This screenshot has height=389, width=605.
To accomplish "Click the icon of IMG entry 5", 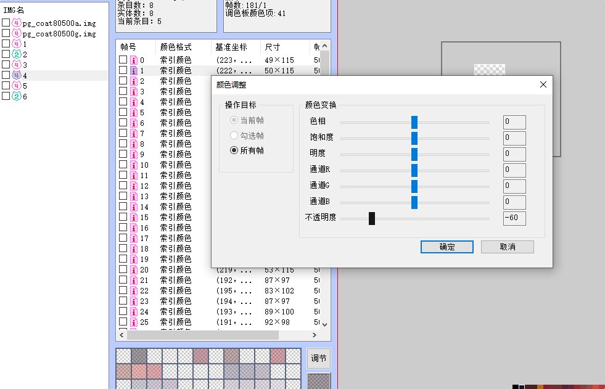I will click(16, 86).
